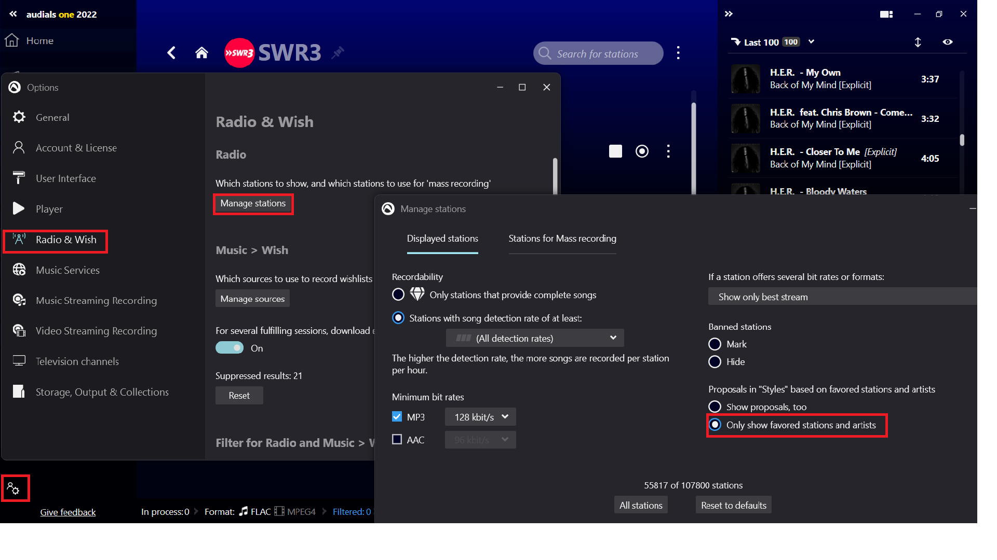Open three-dot menu next to record icon
The height and width of the screenshot is (560, 997).
[x=668, y=151]
